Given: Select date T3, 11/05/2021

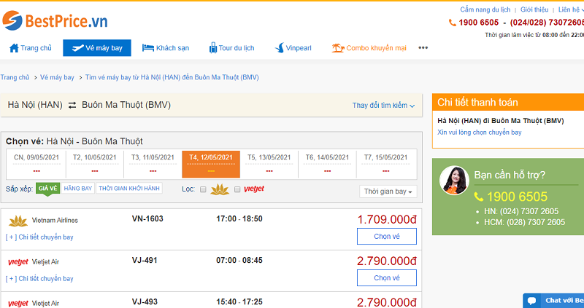Looking at the screenshot, I should pyautogui.click(x=153, y=165).
